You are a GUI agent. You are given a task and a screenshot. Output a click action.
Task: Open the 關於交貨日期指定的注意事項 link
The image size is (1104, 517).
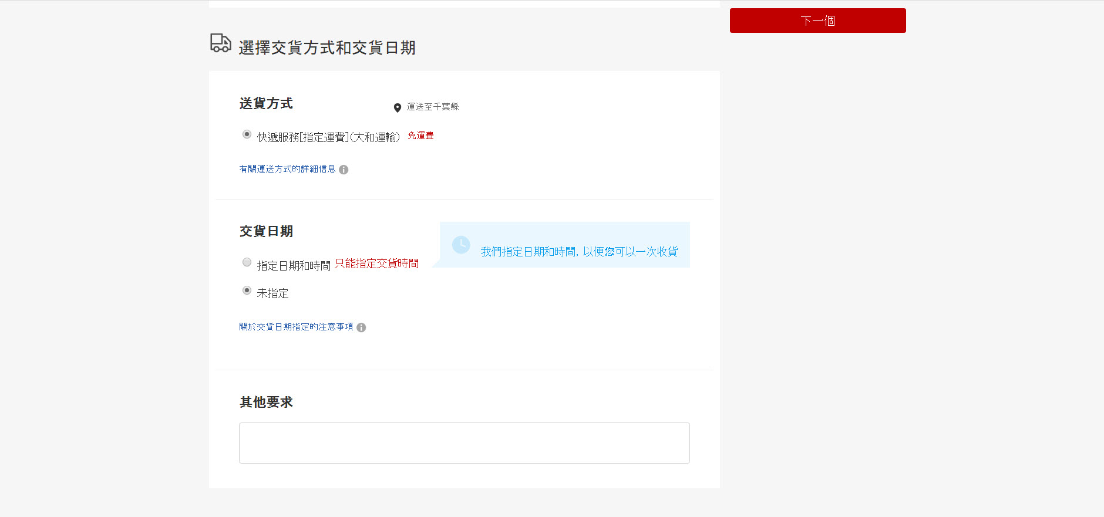(296, 327)
